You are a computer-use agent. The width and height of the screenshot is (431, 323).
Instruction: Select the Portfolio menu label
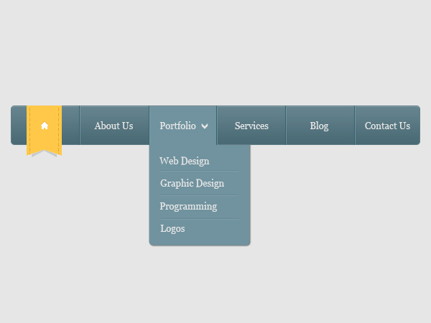tap(178, 126)
